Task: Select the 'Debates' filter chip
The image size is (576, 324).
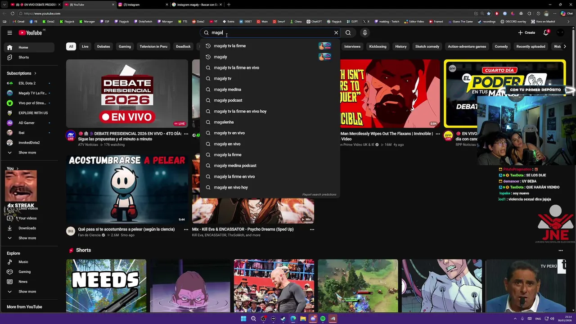Action: click(103, 46)
